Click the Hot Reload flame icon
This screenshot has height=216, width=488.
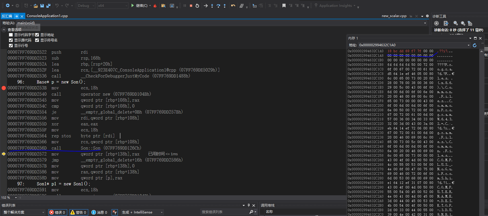pos(155,6)
